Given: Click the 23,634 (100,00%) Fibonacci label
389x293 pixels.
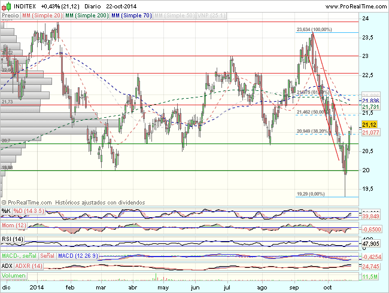Looking at the screenshot, I should [314, 29].
